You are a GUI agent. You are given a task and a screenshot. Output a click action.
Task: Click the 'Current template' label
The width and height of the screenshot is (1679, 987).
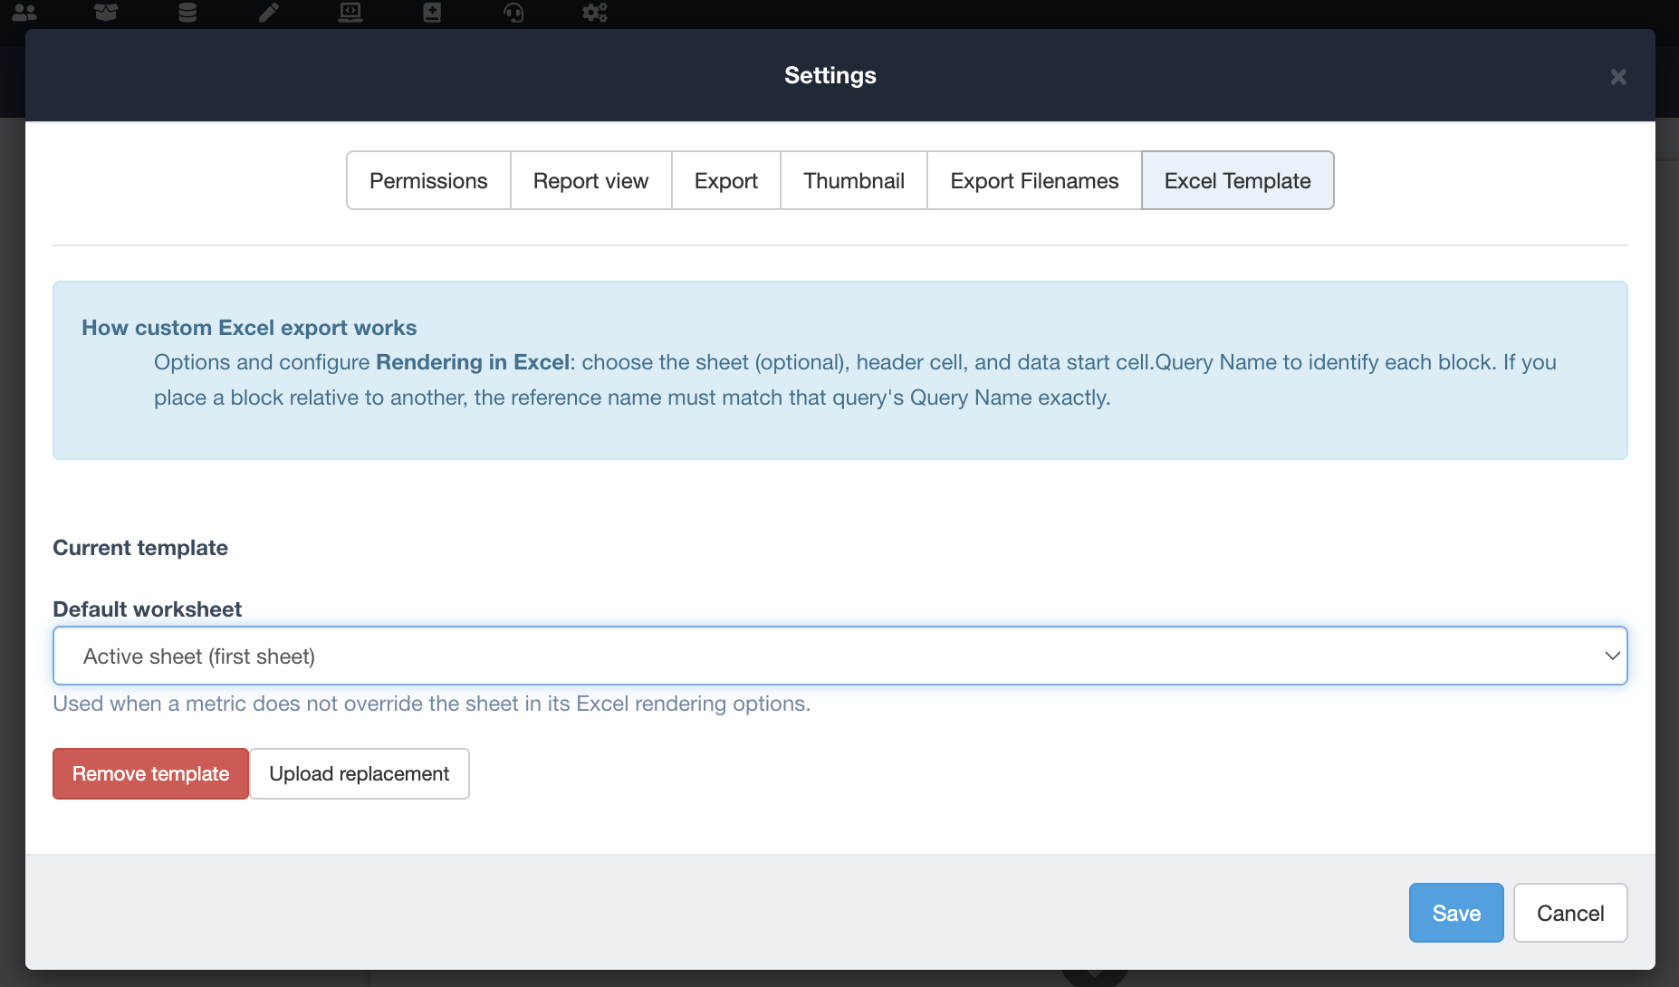coord(140,548)
